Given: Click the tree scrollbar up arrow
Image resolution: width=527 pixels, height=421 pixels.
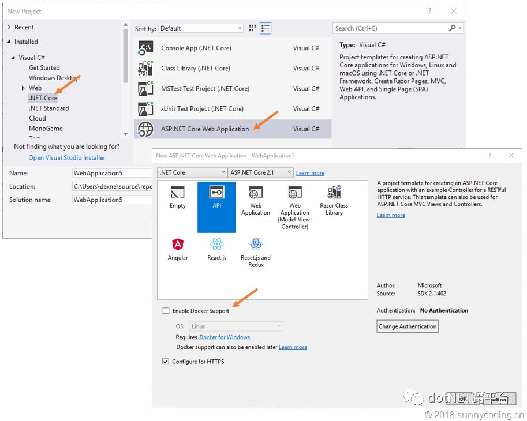Looking at the screenshot, I should [x=125, y=24].
